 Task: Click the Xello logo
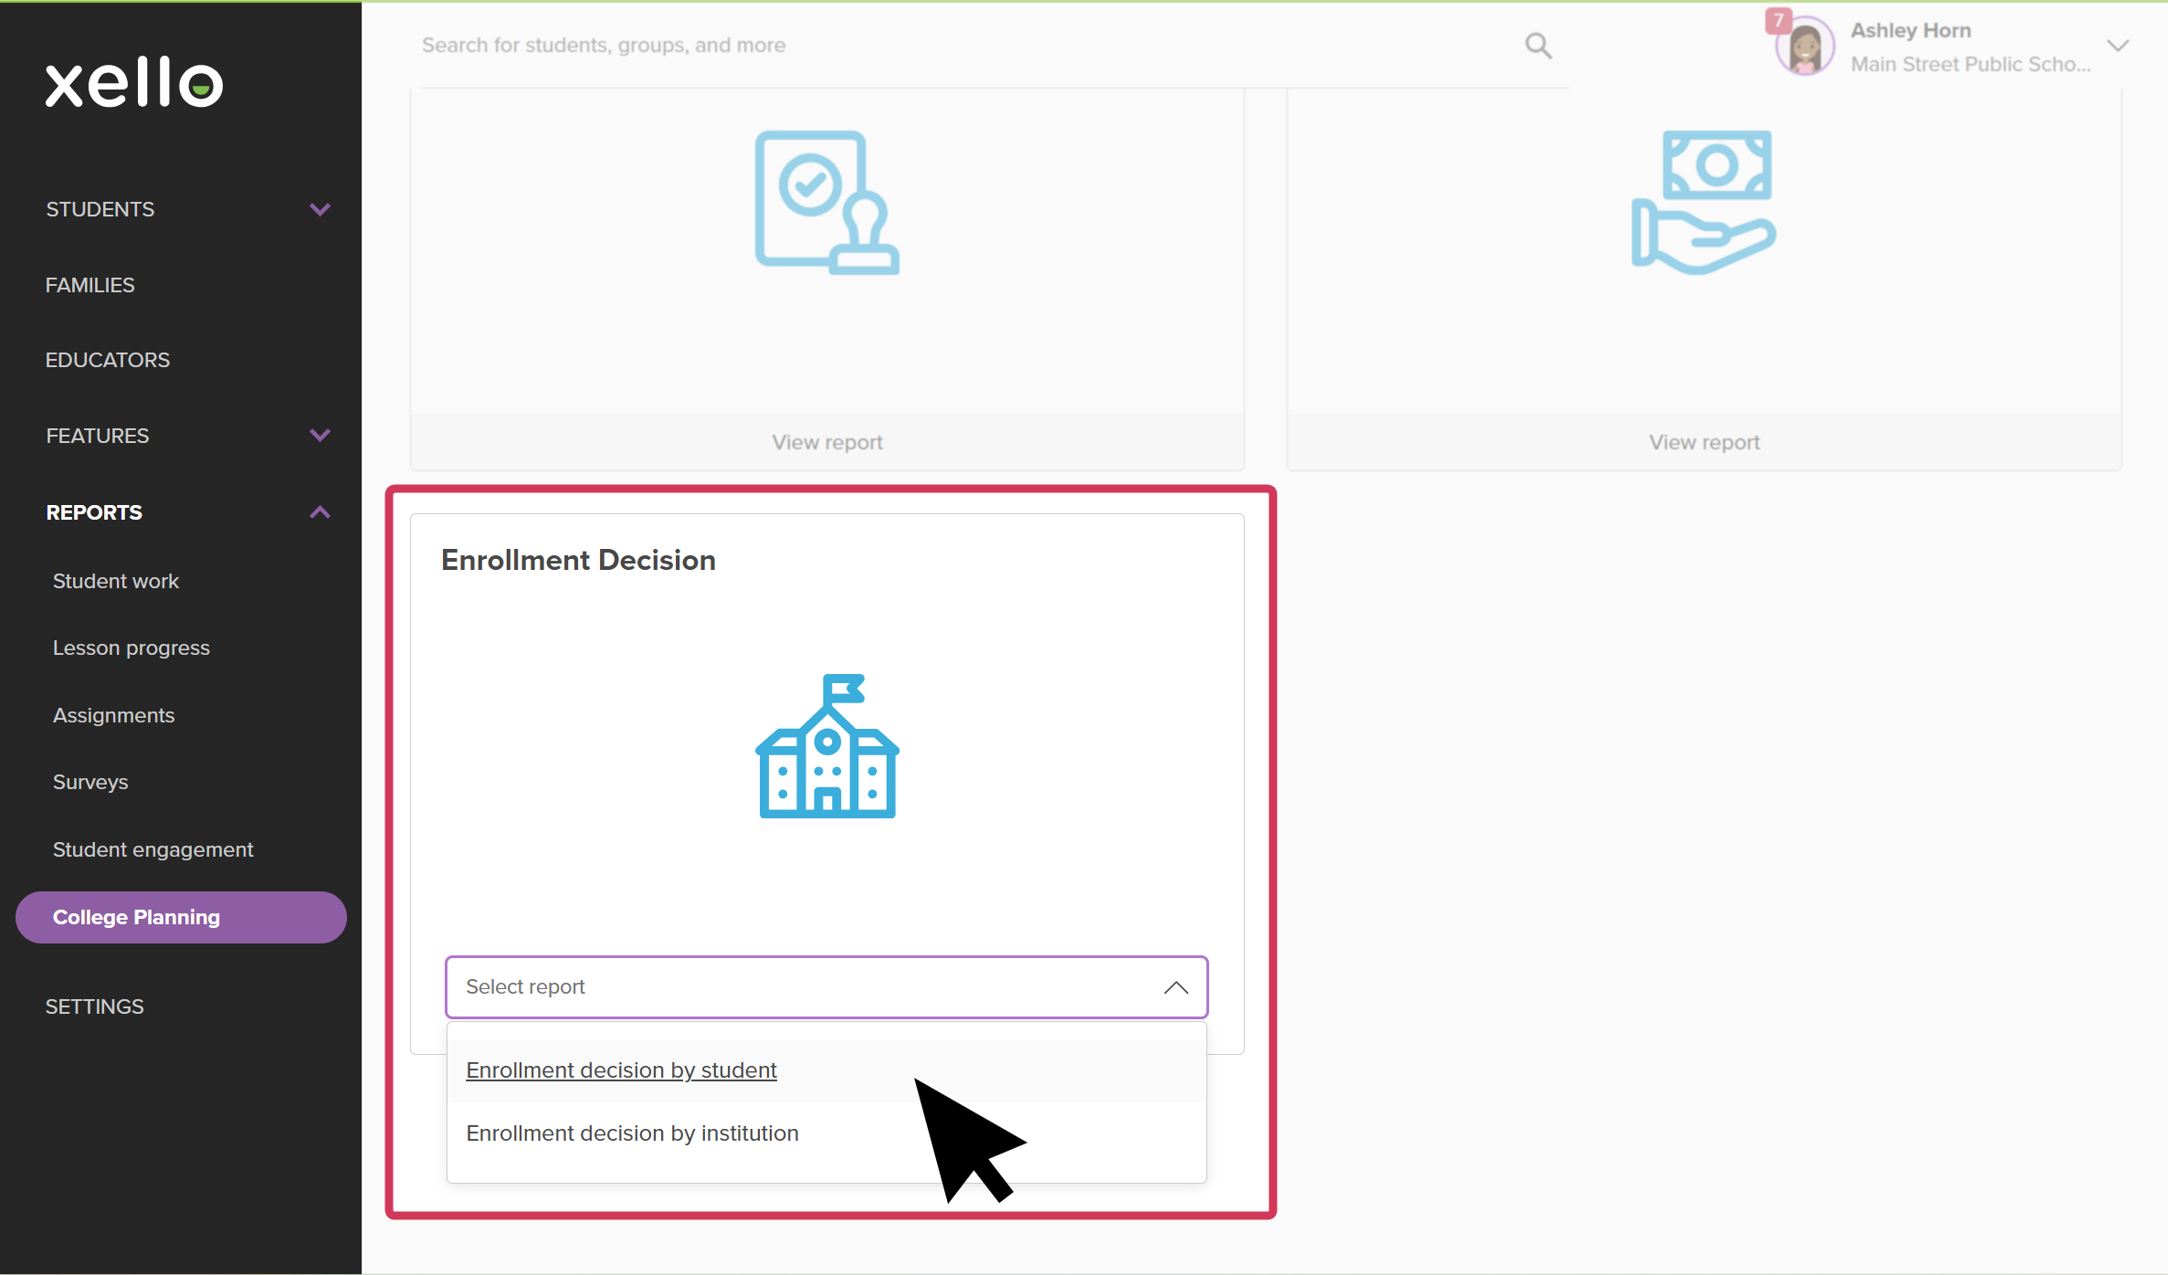click(x=134, y=82)
